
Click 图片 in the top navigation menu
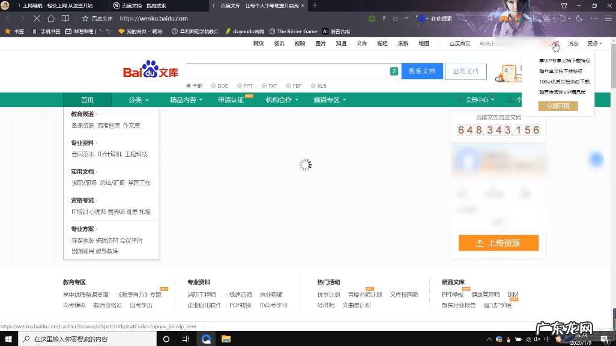pyautogui.click(x=321, y=43)
